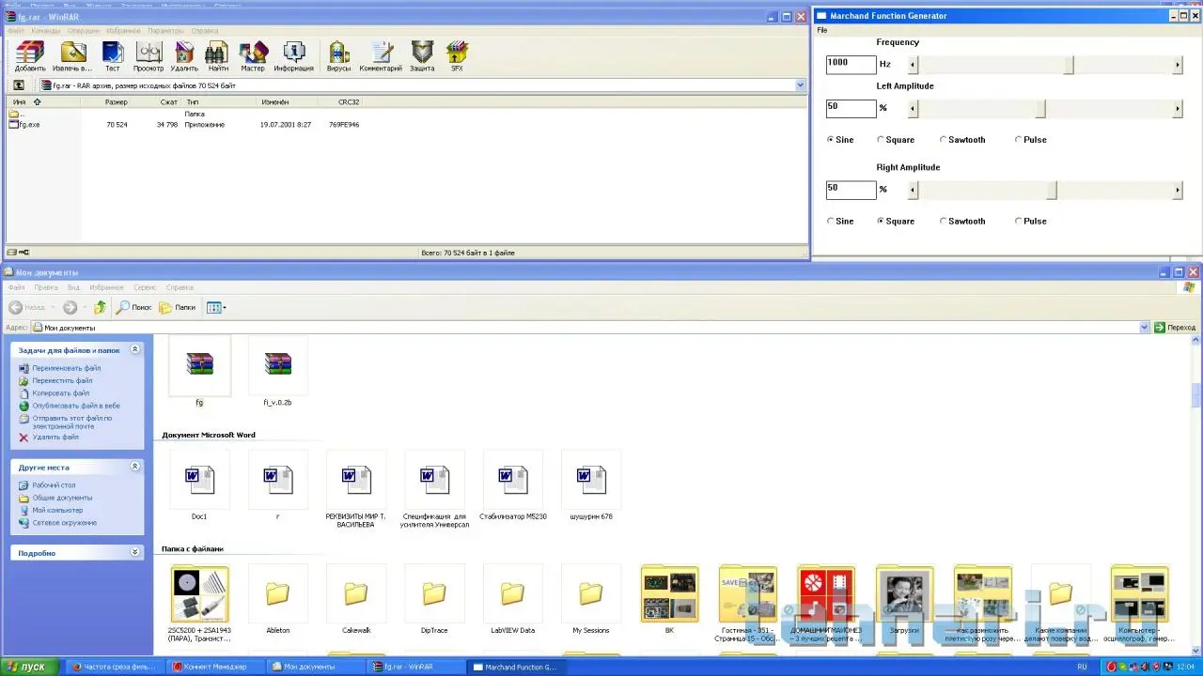Select the Doc1 Word document
This screenshot has height=676, width=1203.
[x=199, y=486]
